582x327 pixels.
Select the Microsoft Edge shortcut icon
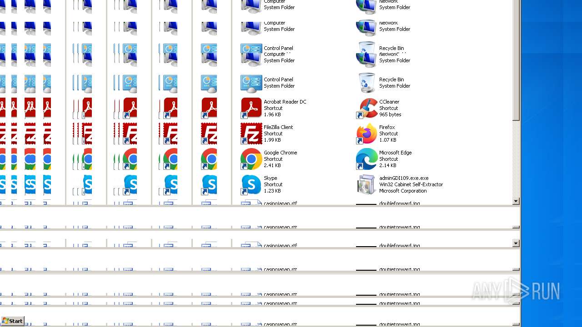[367, 159]
